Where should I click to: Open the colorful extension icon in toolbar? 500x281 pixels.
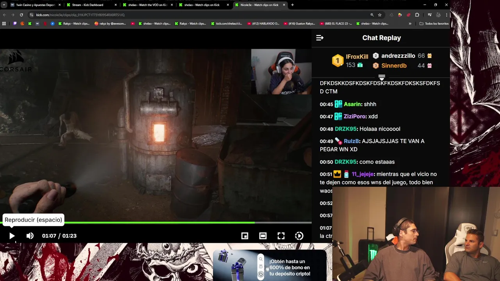point(400,15)
